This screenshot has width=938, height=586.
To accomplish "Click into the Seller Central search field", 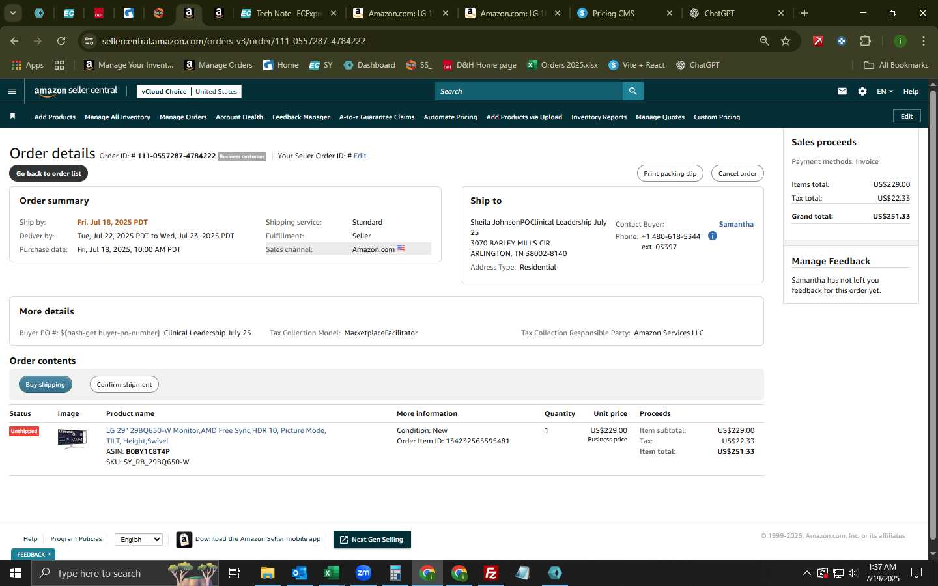I will (x=528, y=91).
